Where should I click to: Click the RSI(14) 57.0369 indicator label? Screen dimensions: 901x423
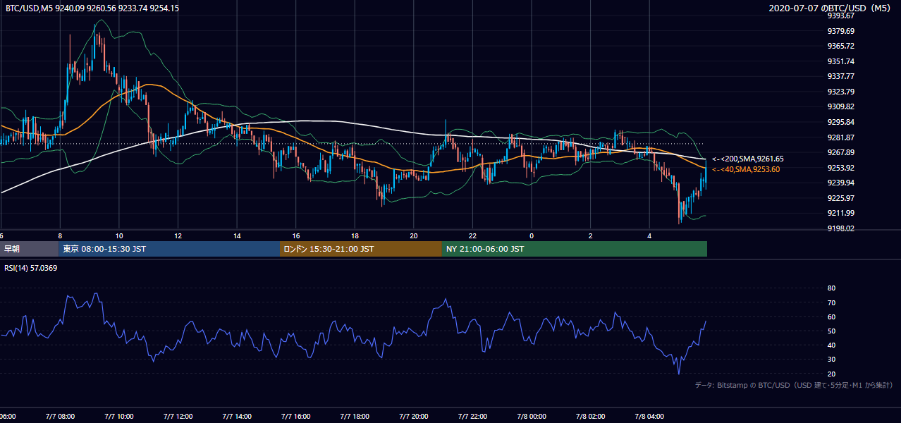(x=32, y=268)
